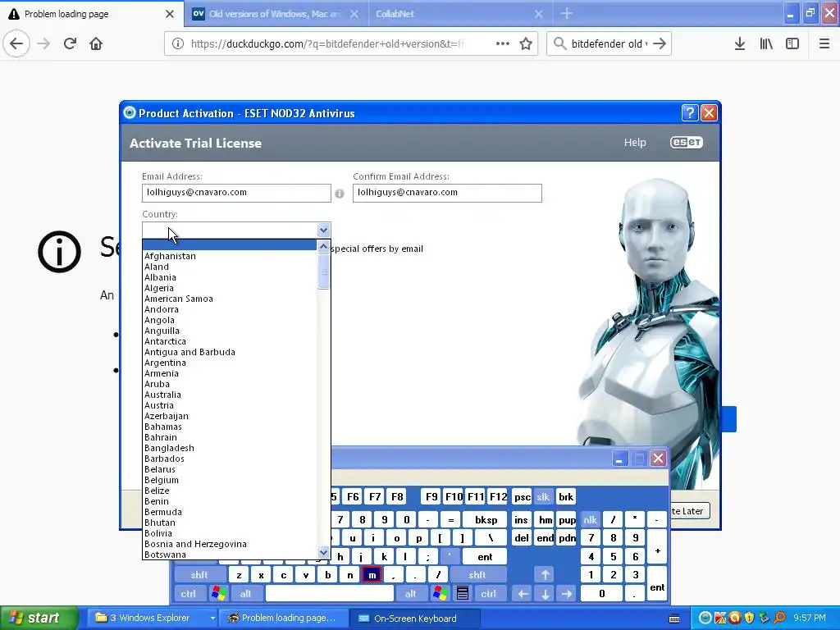Click the country list scroll up arrow
This screenshot has width=840, height=630.
323,246
